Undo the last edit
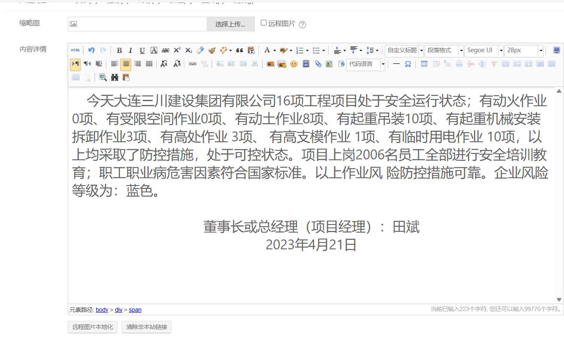Image resolution: width=564 pixels, height=338 pixels. coord(91,51)
